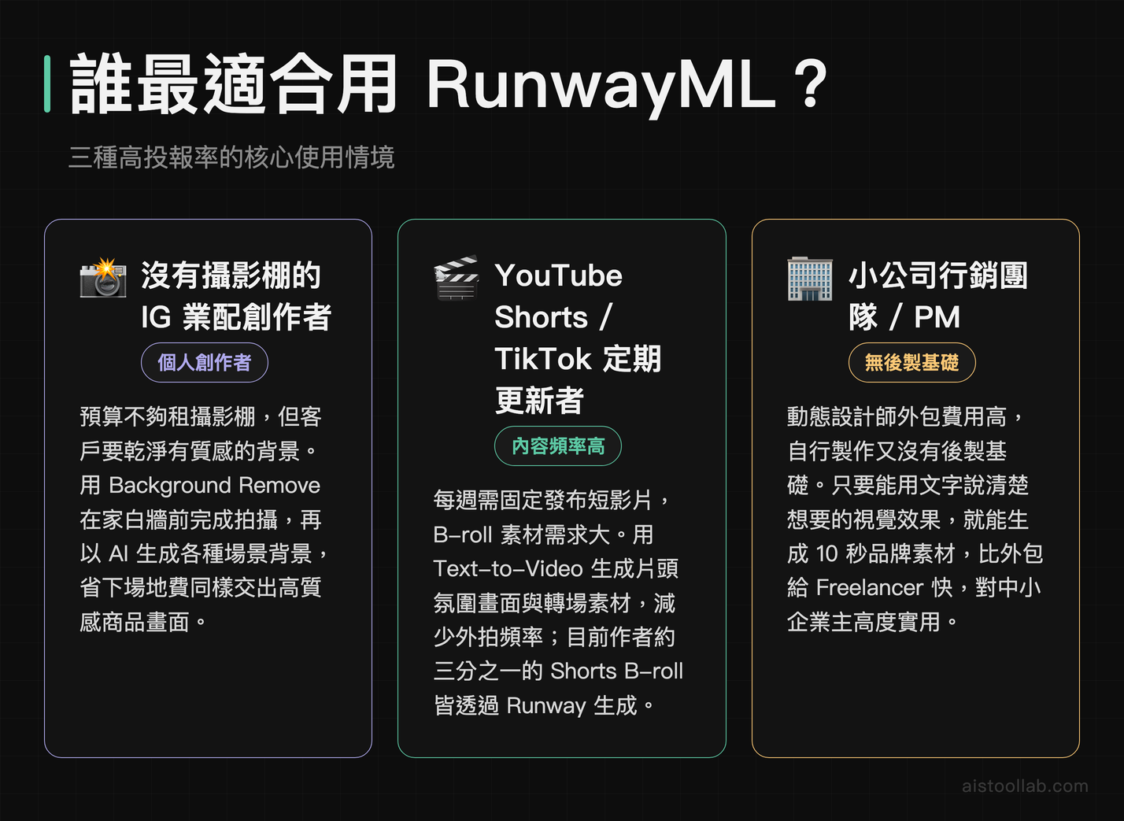Click the text line 企業主高度實用。
This screenshot has width=1124, height=821.
pos(873,622)
